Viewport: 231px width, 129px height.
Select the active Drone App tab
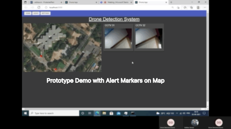click(x=151, y=2)
